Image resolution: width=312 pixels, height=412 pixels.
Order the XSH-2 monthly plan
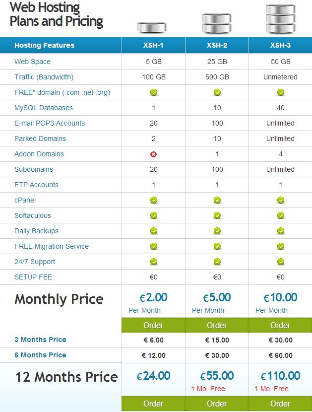(x=217, y=325)
